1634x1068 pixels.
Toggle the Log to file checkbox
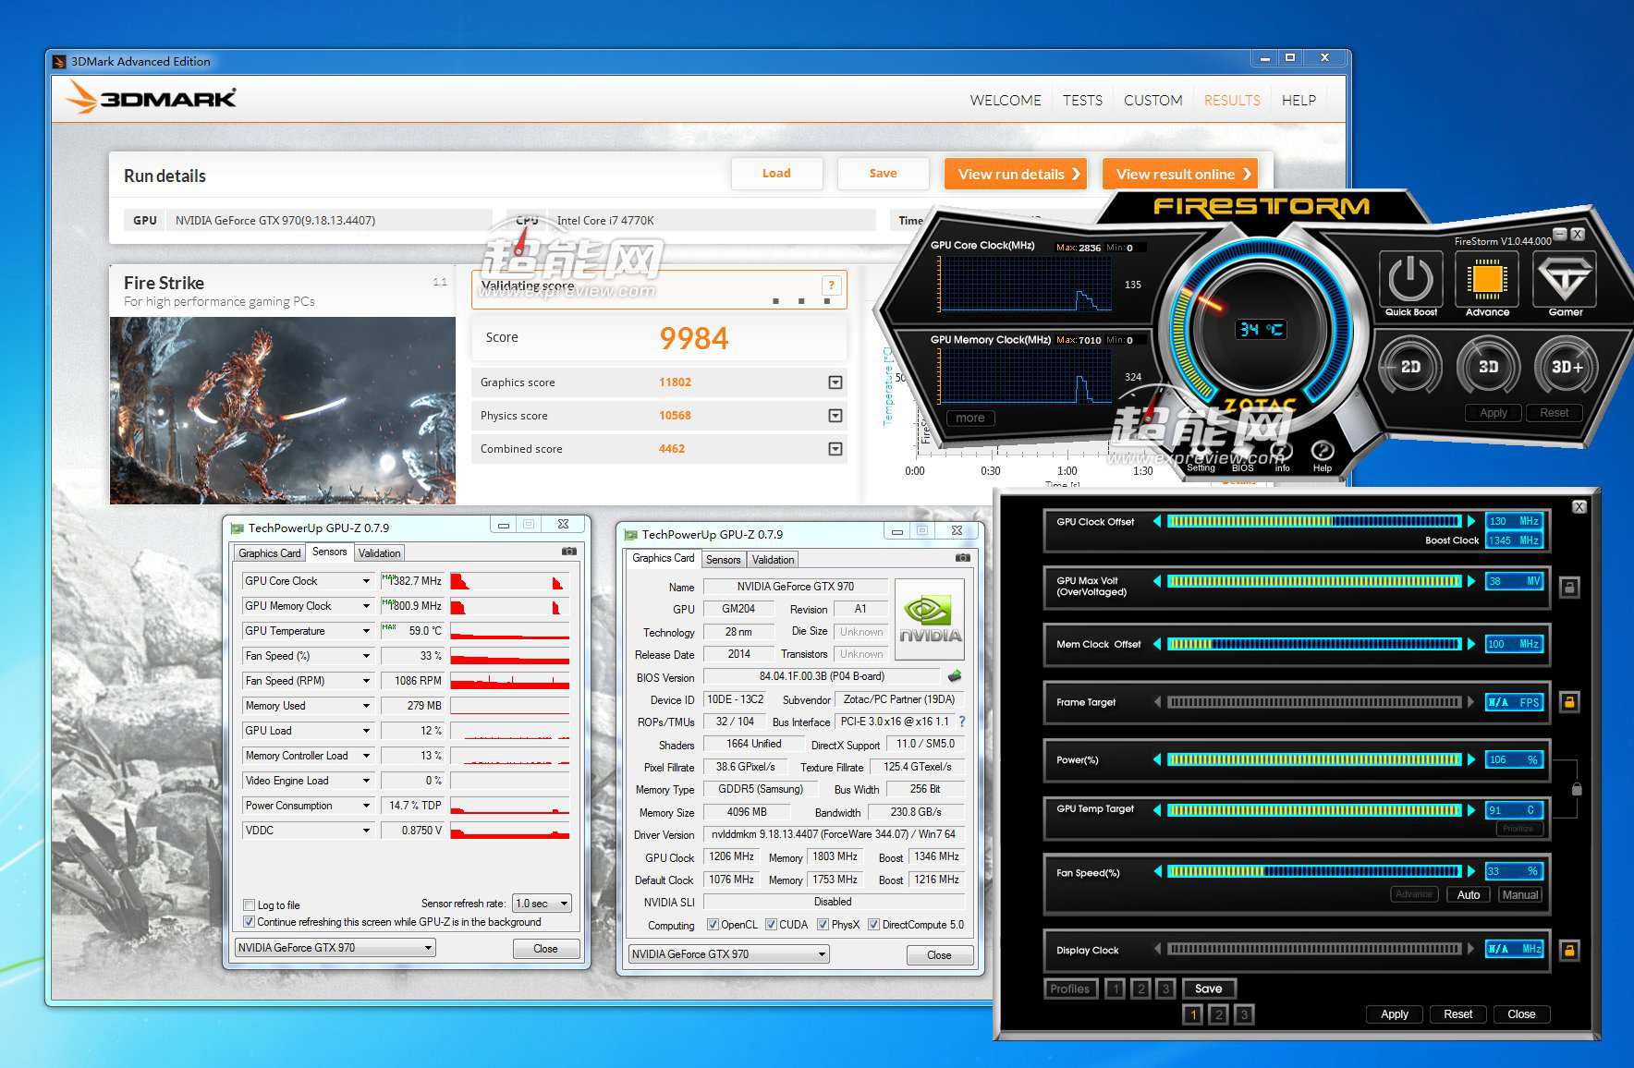tap(249, 905)
